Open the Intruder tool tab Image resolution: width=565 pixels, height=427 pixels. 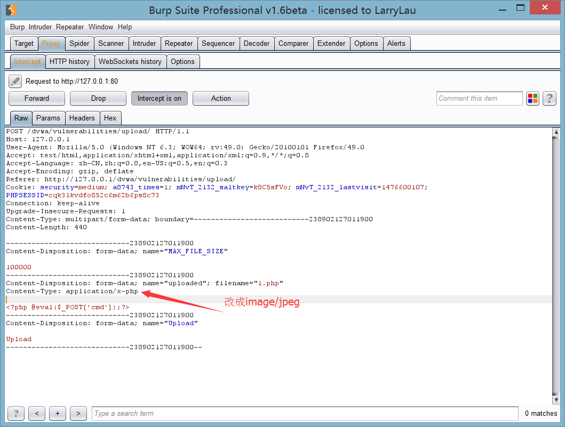pyautogui.click(x=144, y=44)
